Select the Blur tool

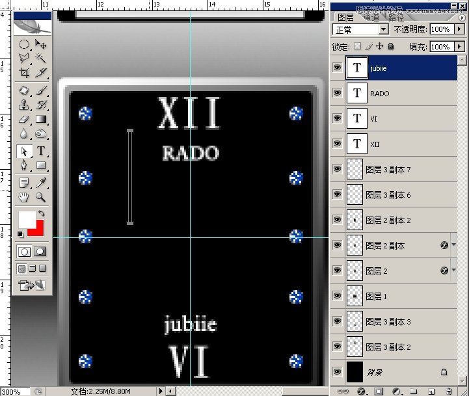click(x=24, y=133)
